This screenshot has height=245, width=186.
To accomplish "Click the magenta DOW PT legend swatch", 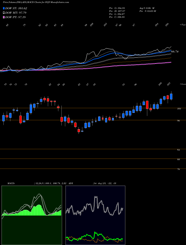I will 4,17.
